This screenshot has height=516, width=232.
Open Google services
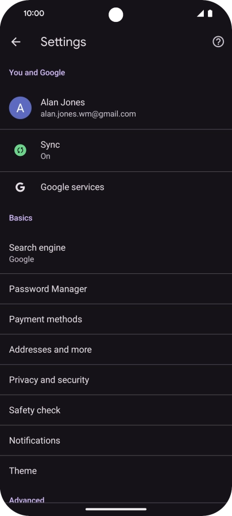(x=116, y=188)
